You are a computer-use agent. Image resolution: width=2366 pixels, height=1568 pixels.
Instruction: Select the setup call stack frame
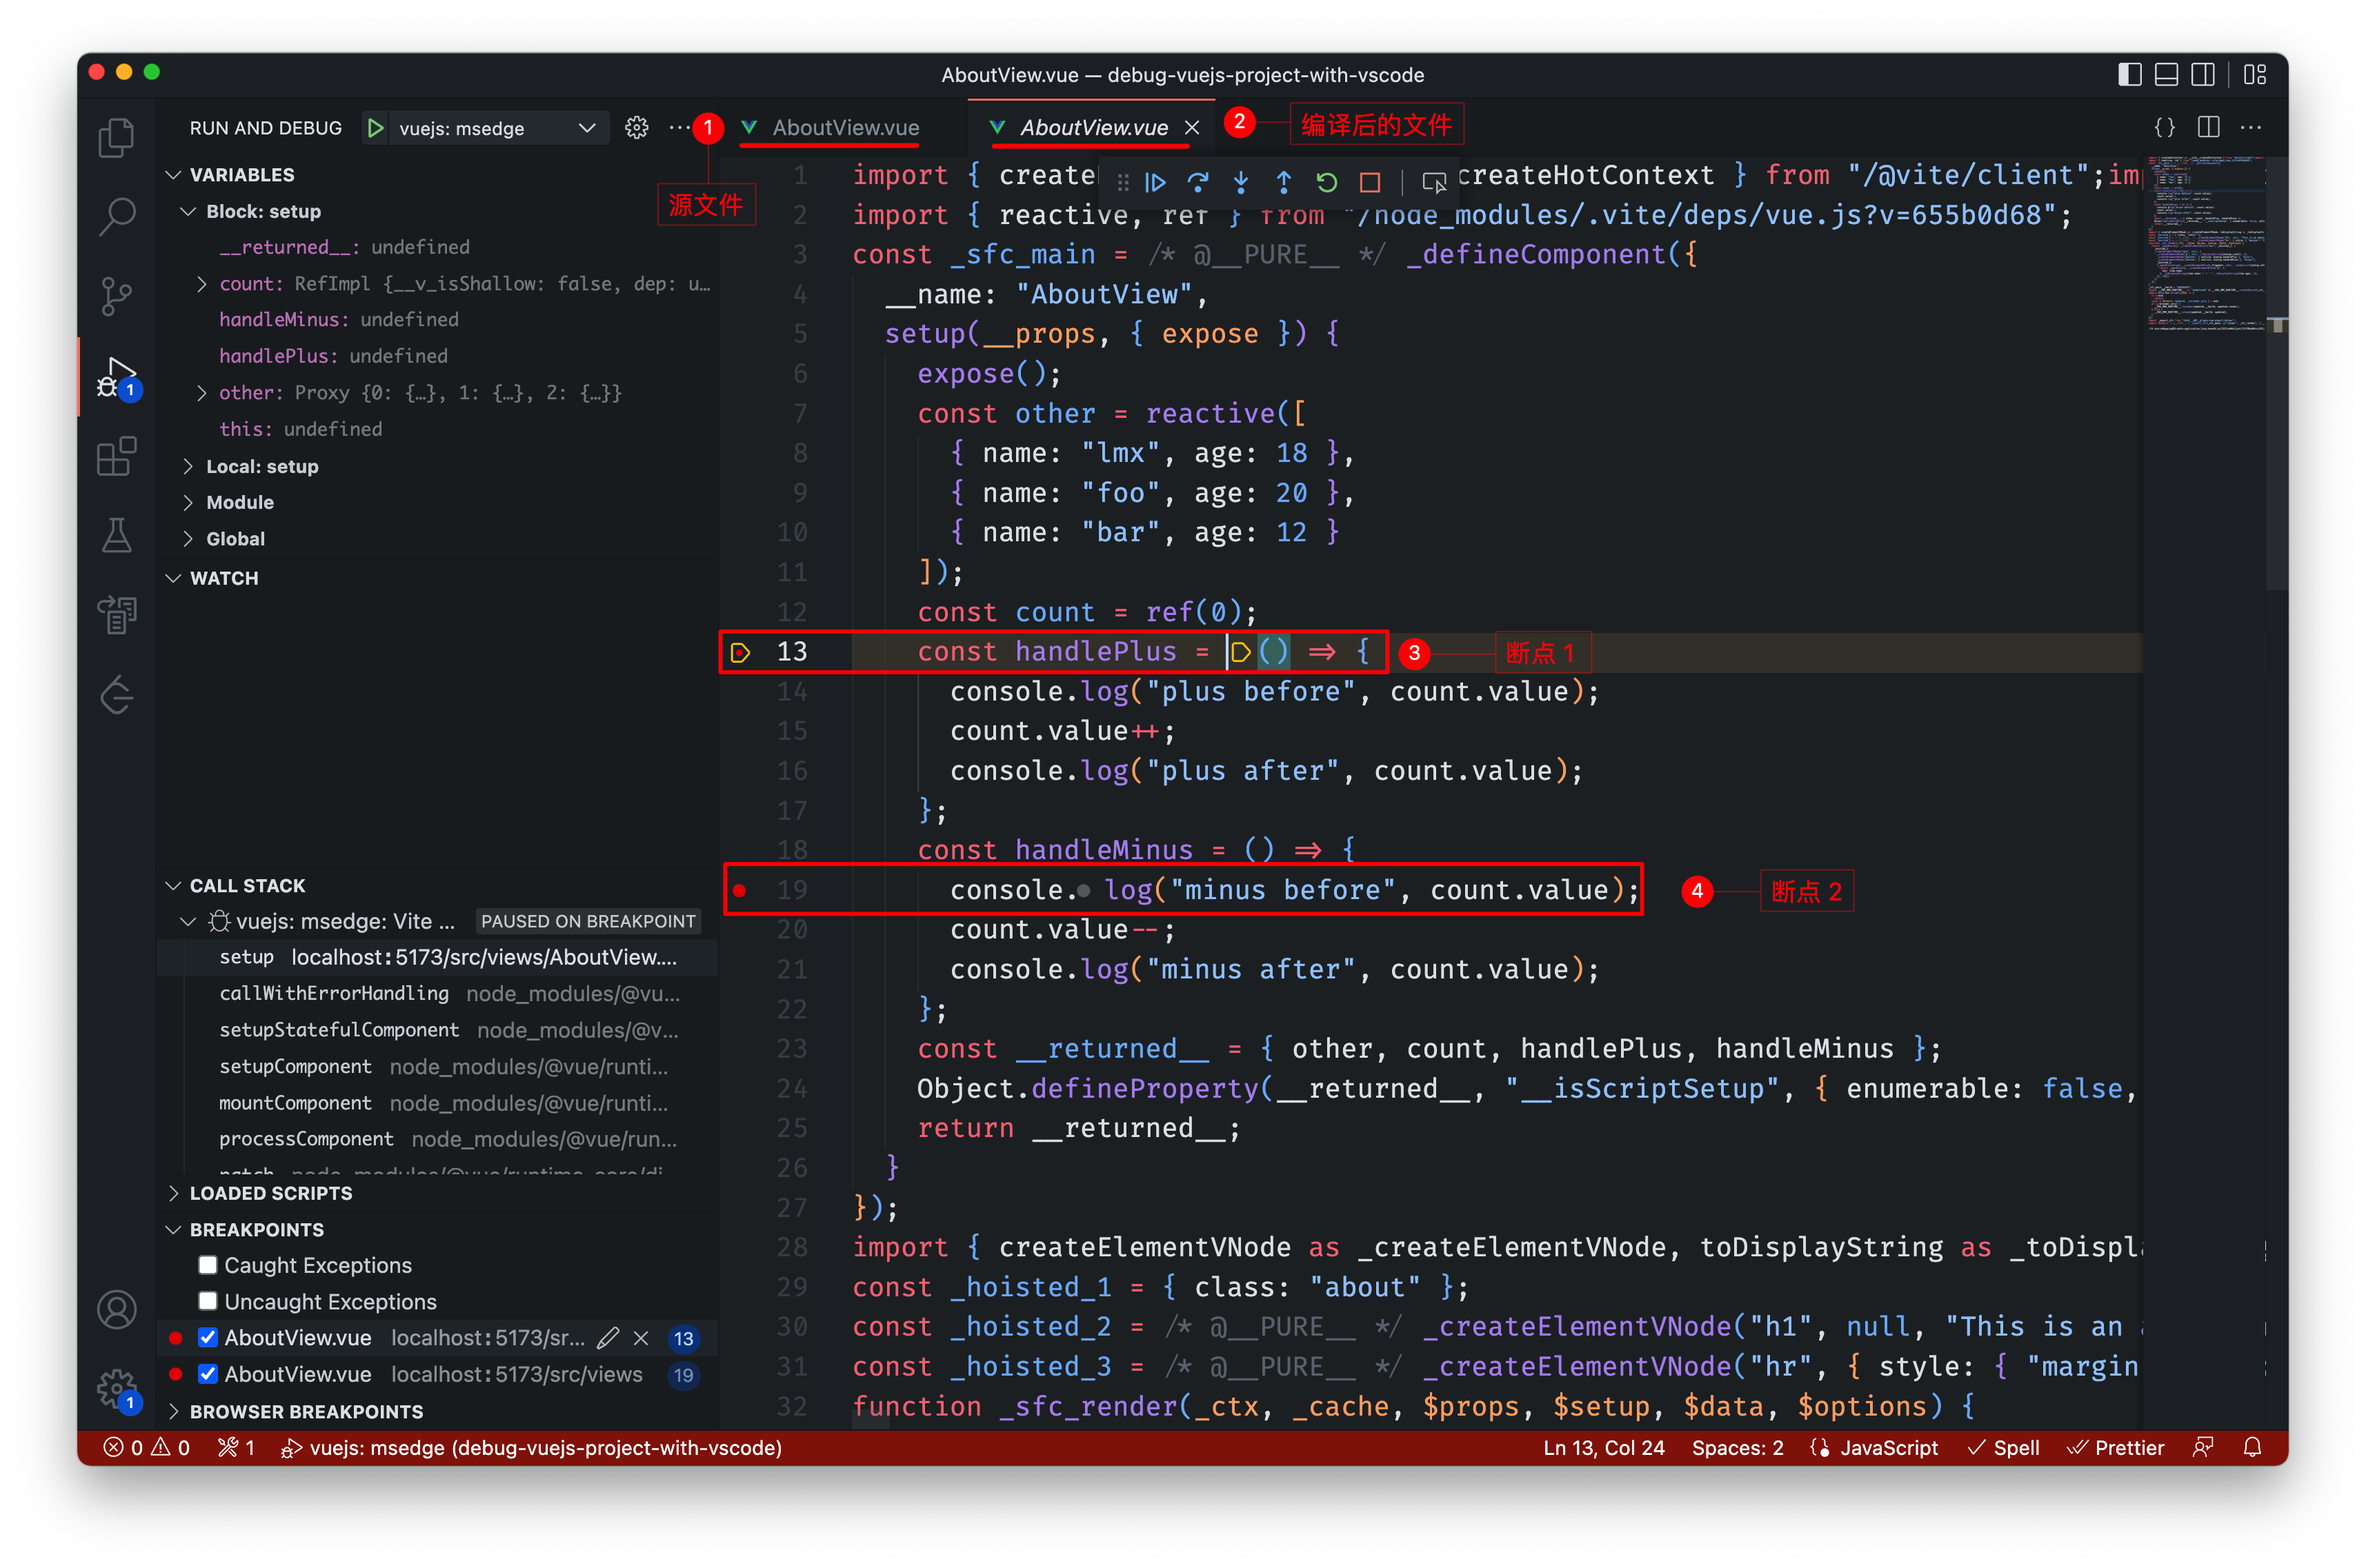tap(437, 957)
